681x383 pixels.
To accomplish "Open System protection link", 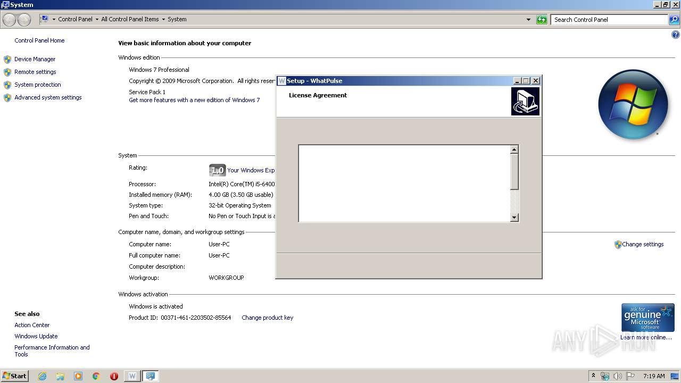I will click(38, 85).
